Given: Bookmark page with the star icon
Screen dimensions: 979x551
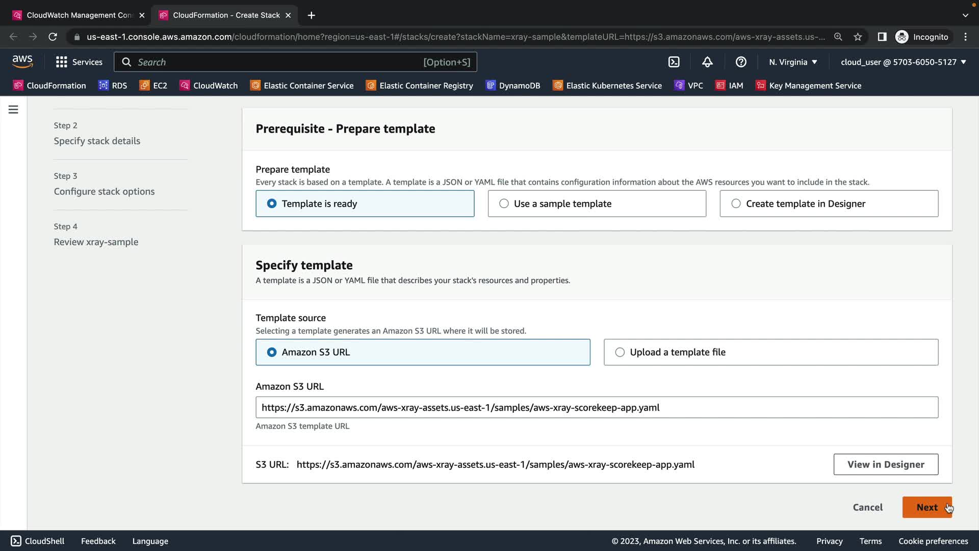Looking at the screenshot, I should [x=858, y=37].
